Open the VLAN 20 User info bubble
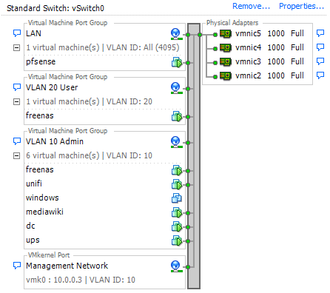 pos(17,87)
